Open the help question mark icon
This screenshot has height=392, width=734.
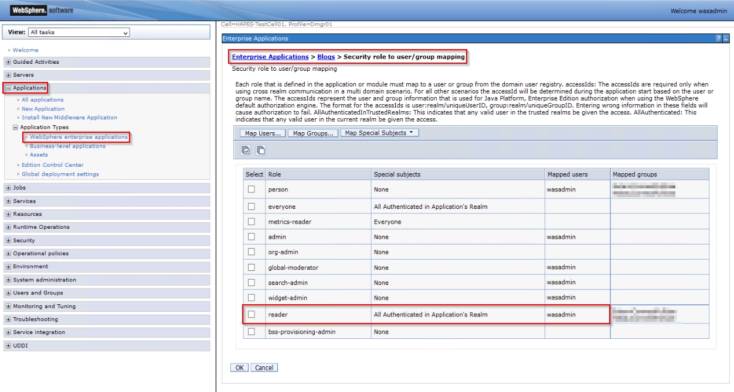[x=719, y=39]
